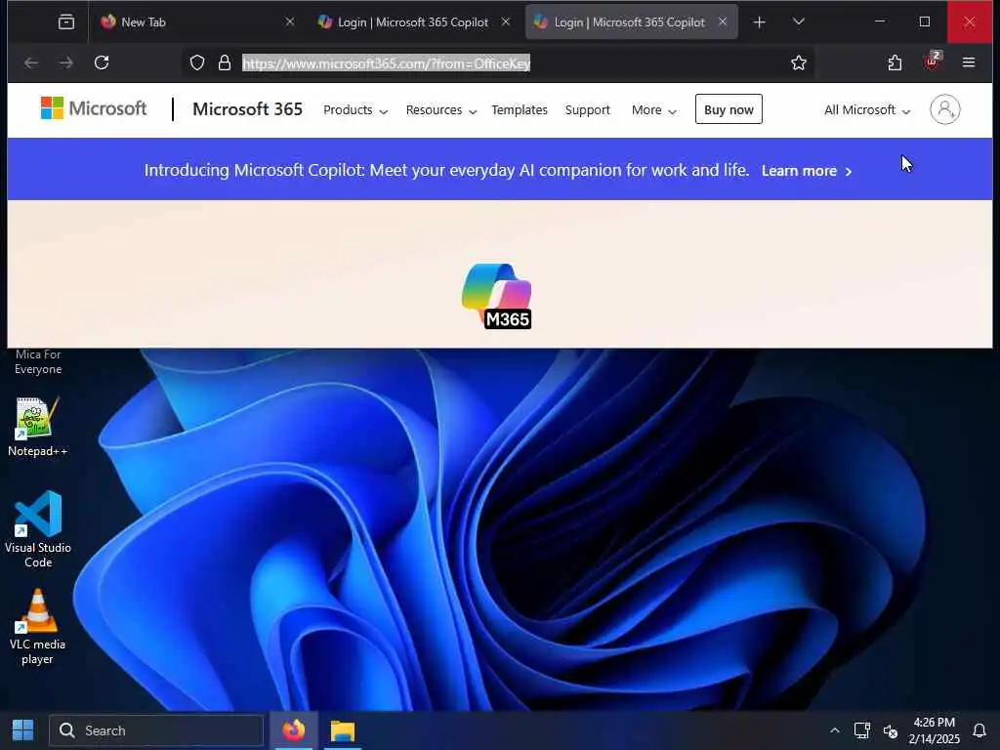
Task: Close the New Tab tab
Action: 289,21
